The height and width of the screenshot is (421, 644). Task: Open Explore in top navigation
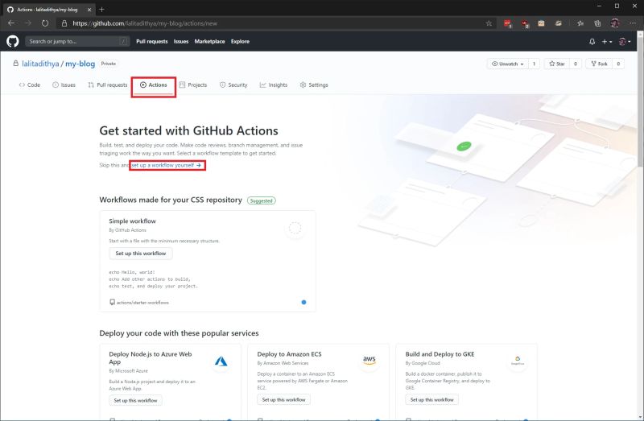click(240, 42)
